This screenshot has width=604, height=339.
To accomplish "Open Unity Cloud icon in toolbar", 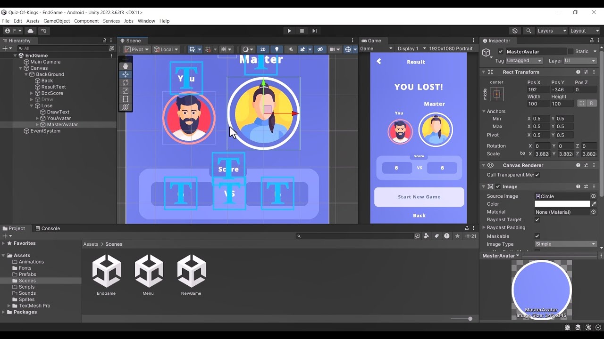I will click(31, 31).
